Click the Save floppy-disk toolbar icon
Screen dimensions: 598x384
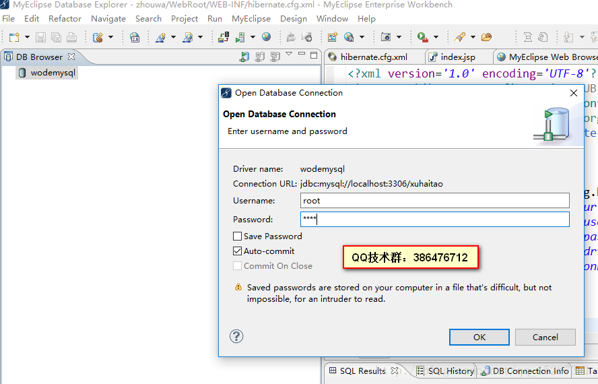click(x=40, y=37)
